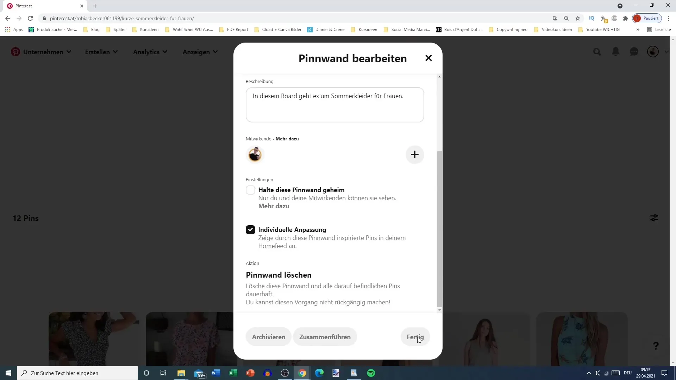Reload the current page
Image resolution: width=676 pixels, height=380 pixels.
tap(30, 18)
